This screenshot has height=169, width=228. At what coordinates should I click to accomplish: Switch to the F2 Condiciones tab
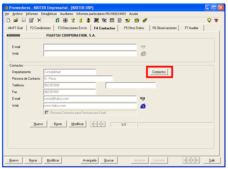pyautogui.click(x=40, y=28)
